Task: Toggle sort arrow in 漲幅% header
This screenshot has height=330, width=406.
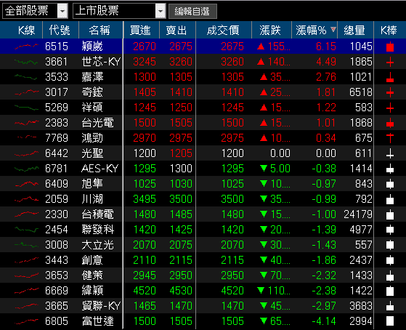Action: click(x=333, y=29)
